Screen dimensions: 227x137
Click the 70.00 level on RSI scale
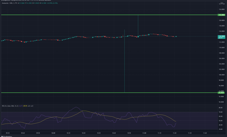coord(221,112)
